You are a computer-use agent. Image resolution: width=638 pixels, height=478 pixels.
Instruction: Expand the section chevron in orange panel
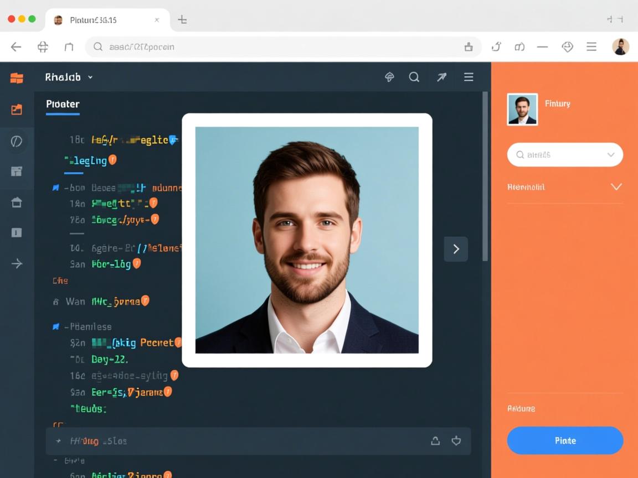tap(616, 187)
